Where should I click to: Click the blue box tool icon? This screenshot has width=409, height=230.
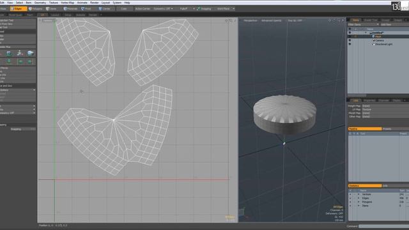click(30, 54)
